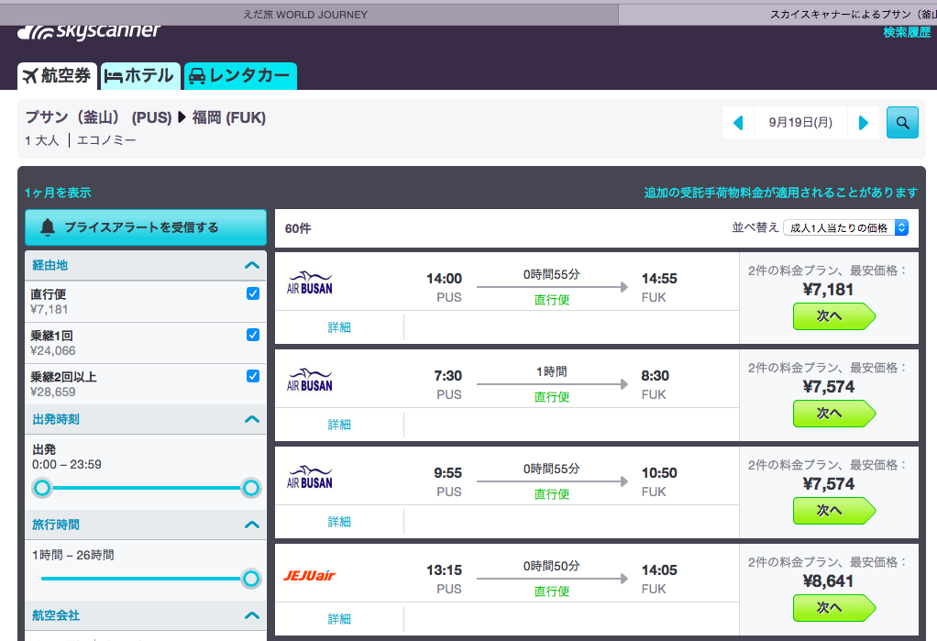937x641 pixels.
Task: Click 0時間50分 duration text
Action: [552, 566]
